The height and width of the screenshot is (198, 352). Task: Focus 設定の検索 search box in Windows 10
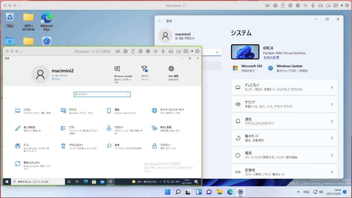(102, 94)
